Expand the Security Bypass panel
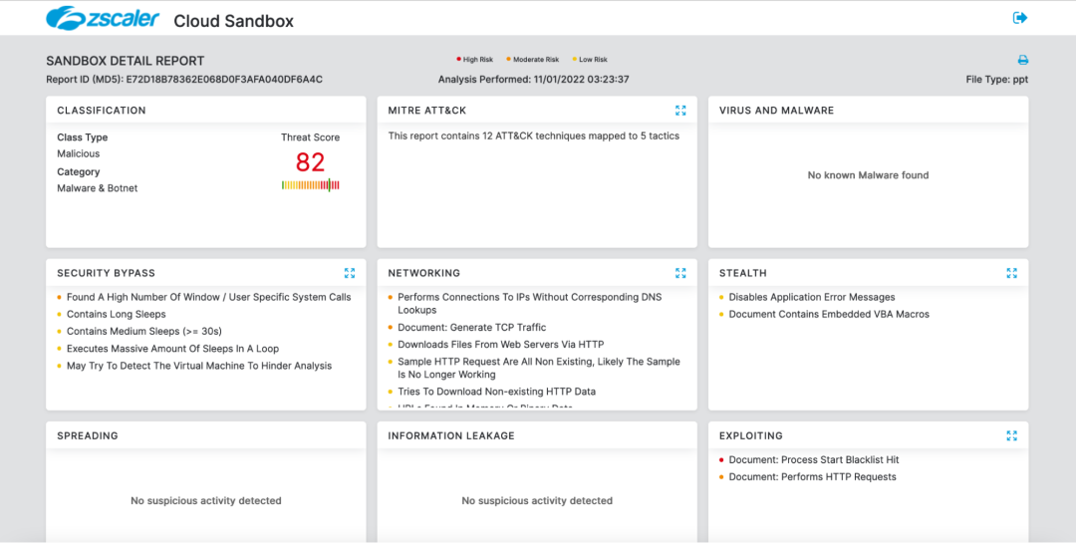This screenshot has width=1076, height=543. coord(350,273)
